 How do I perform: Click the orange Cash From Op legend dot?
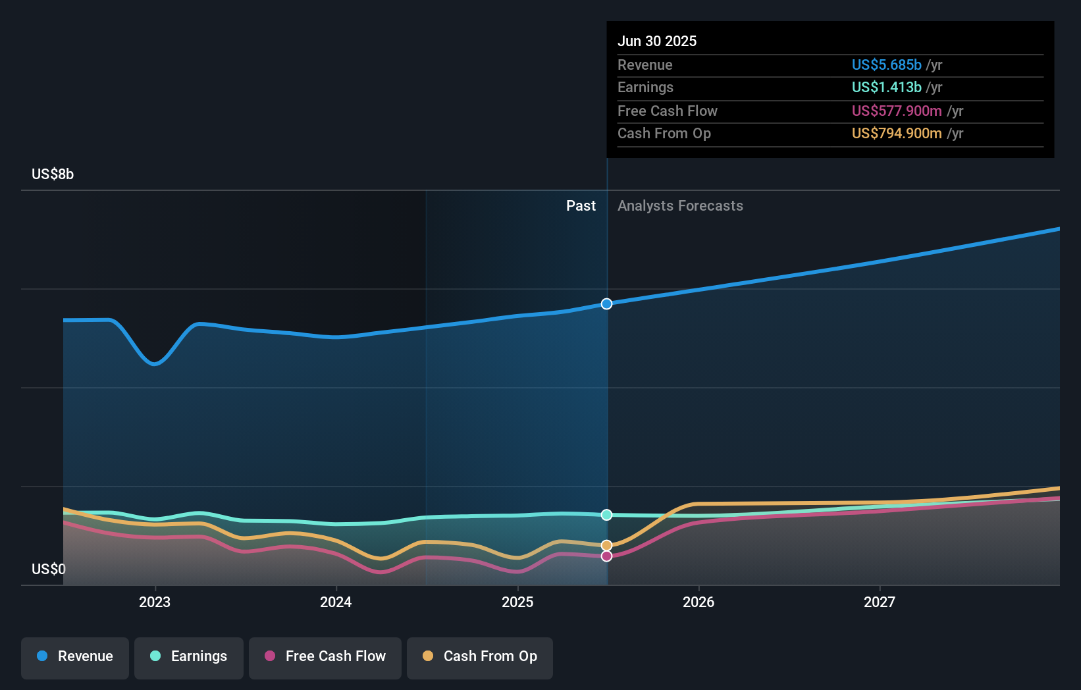[428, 656]
